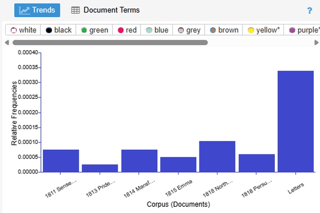This screenshot has width=320, height=213.
Task: Select the Letters bar in chart
Action: point(295,122)
